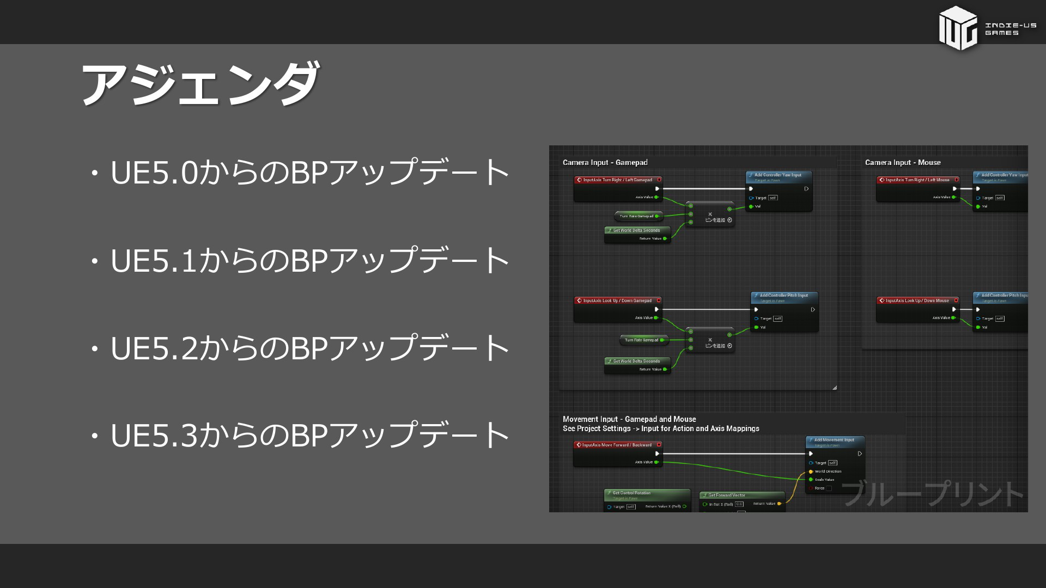Click the Scale Value pin on Add Movement Input

811,480
